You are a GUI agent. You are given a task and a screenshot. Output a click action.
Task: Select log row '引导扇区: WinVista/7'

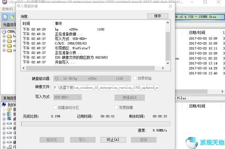(73, 48)
